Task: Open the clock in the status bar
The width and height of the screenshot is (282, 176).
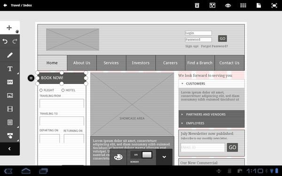Action: [x=254, y=171]
